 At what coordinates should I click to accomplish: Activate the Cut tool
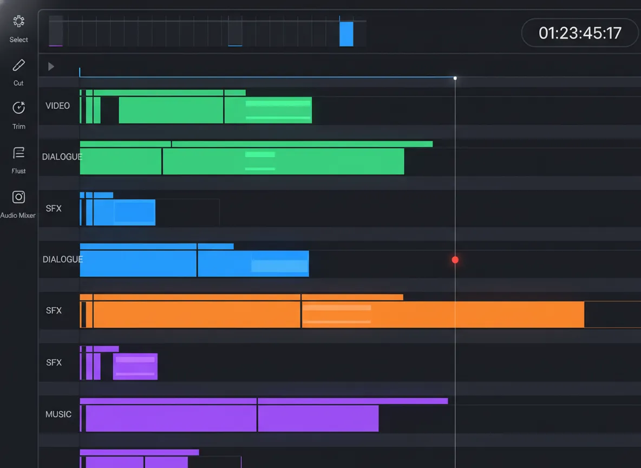click(x=18, y=70)
